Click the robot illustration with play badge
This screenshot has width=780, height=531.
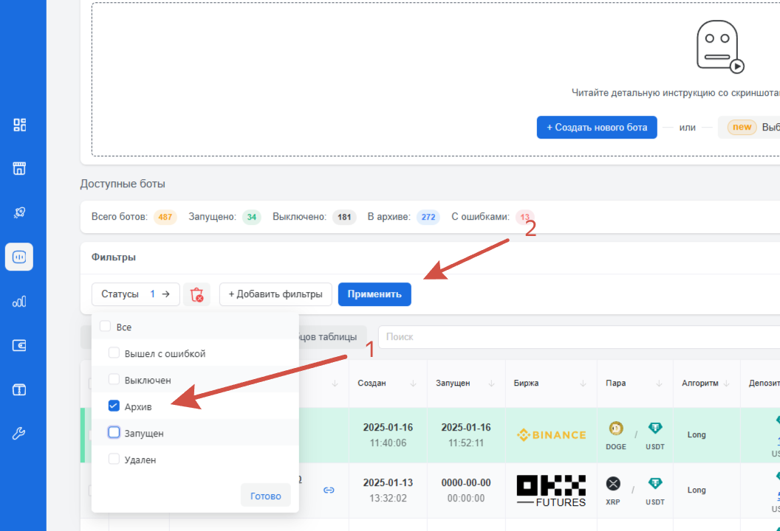pyautogui.click(x=720, y=46)
